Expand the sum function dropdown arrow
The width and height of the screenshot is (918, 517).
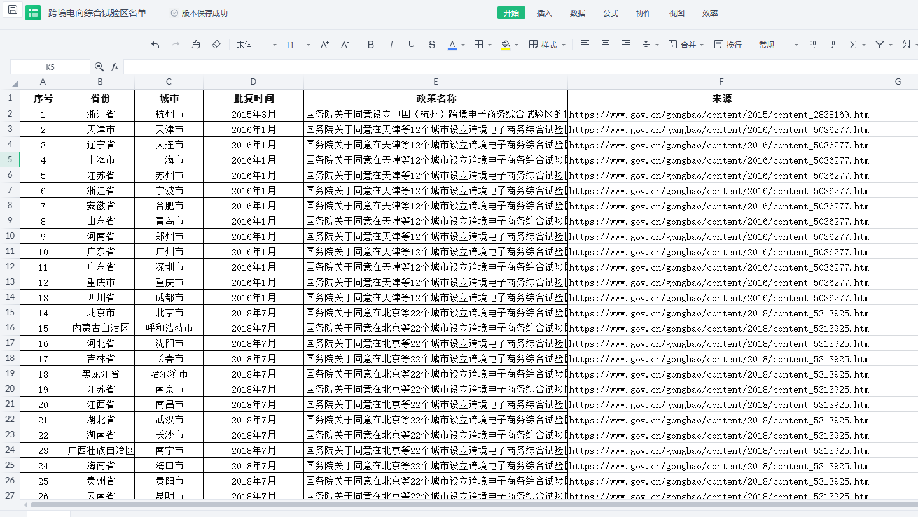coord(864,45)
